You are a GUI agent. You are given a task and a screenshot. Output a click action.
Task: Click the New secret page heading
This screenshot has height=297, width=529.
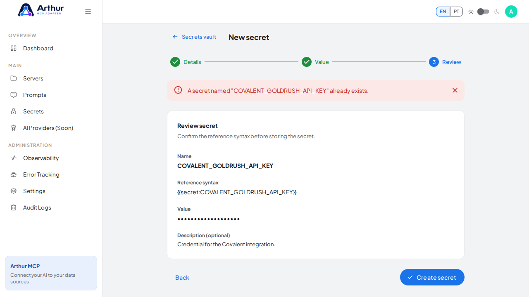pos(249,37)
